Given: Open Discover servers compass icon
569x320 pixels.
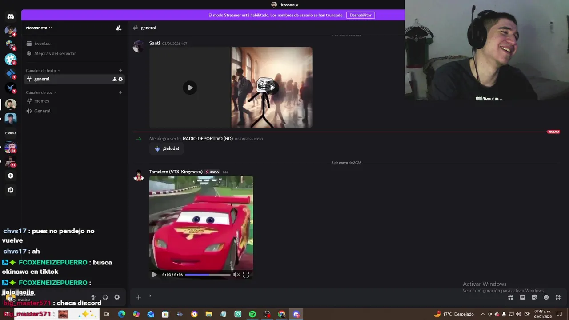Looking at the screenshot, I should pyautogui.click(x=11, y=190).
